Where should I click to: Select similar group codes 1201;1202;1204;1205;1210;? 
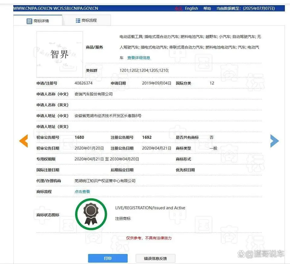144,70
